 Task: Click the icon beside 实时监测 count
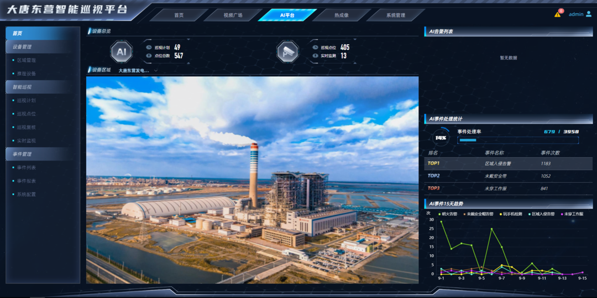point(315,56)
